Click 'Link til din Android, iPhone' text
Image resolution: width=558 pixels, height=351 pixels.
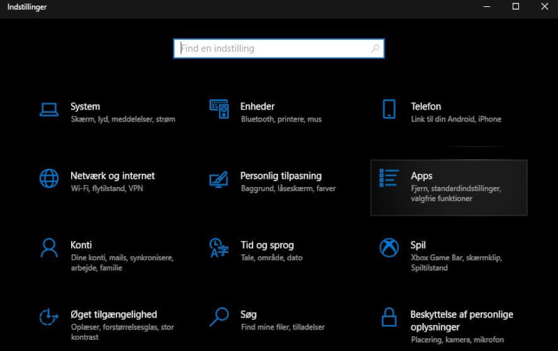[456, 119]
